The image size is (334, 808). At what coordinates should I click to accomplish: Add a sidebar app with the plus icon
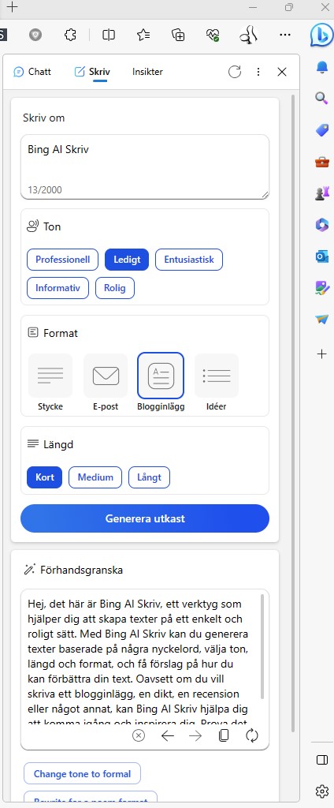click(x=321, y=353)
